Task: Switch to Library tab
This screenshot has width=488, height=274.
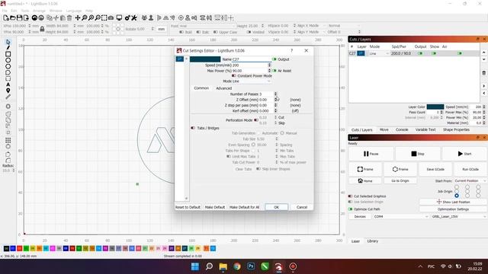Action: tap(373, 241)
